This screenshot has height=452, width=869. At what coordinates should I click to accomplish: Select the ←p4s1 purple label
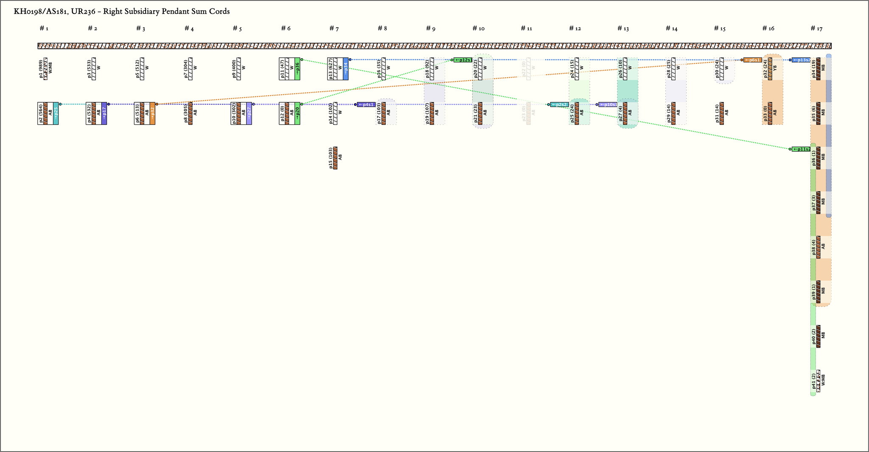click(x=366, y=104)
